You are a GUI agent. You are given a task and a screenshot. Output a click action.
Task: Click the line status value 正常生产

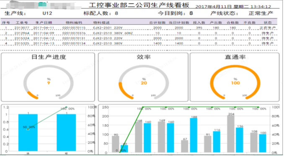point(261,13)
